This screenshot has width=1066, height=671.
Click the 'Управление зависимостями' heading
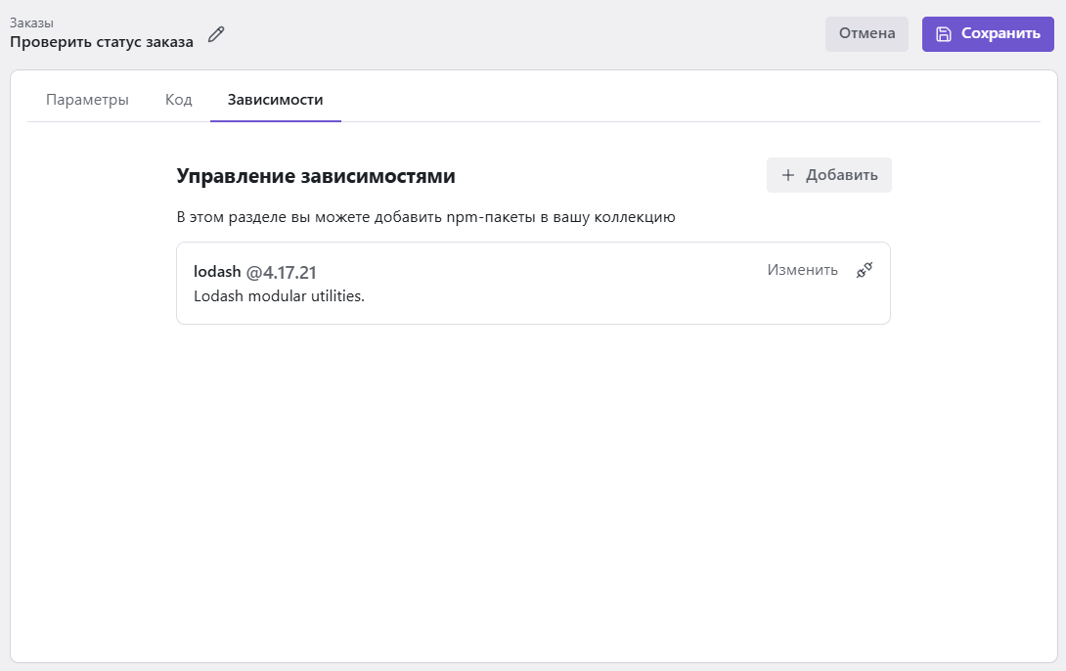click(x=316, y=176)
